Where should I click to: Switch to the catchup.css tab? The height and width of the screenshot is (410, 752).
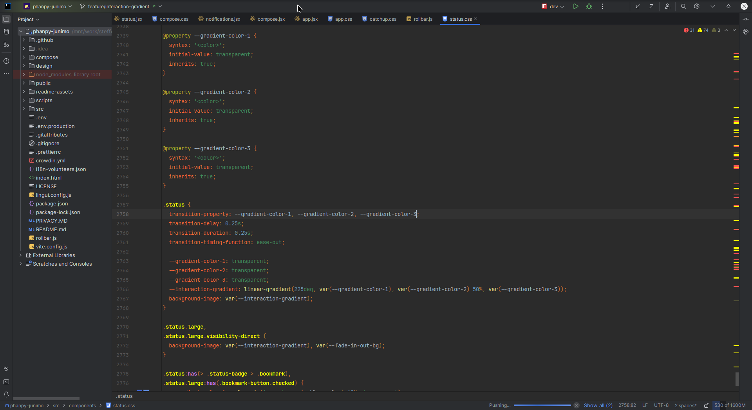(379, 19)
